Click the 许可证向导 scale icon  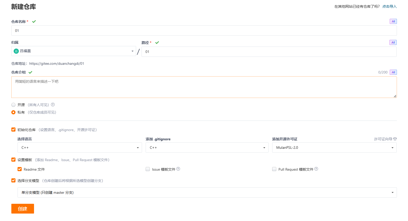tap(395, 139)
